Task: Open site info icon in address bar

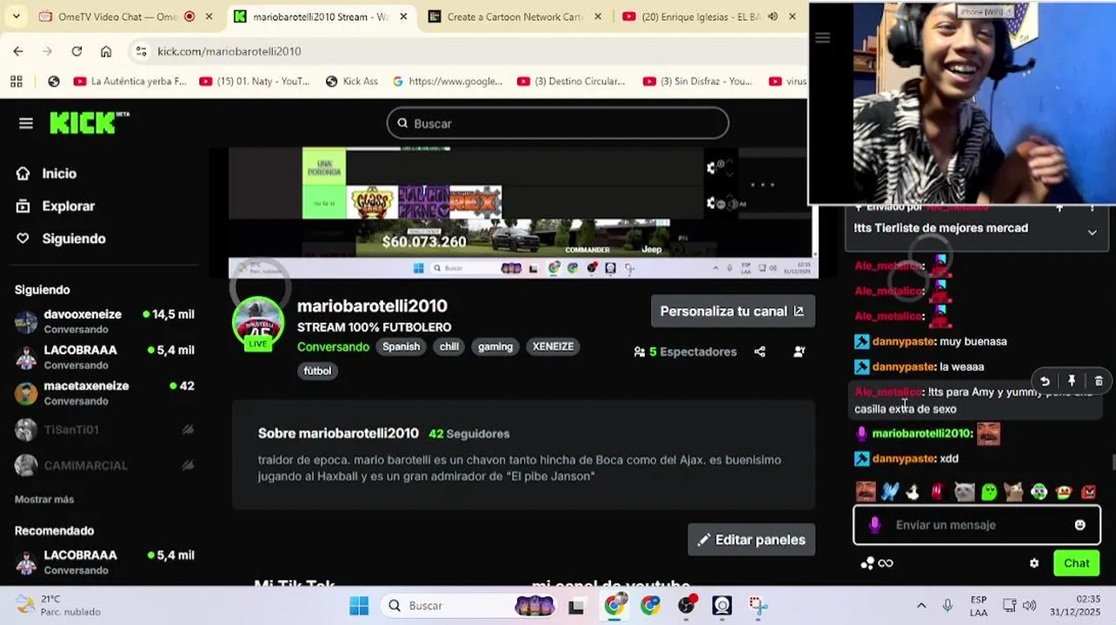Action: pos(142,51)
